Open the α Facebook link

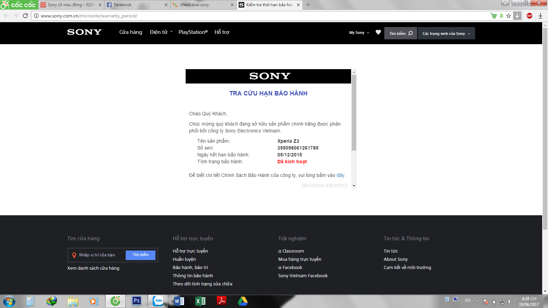click(290, 267)
